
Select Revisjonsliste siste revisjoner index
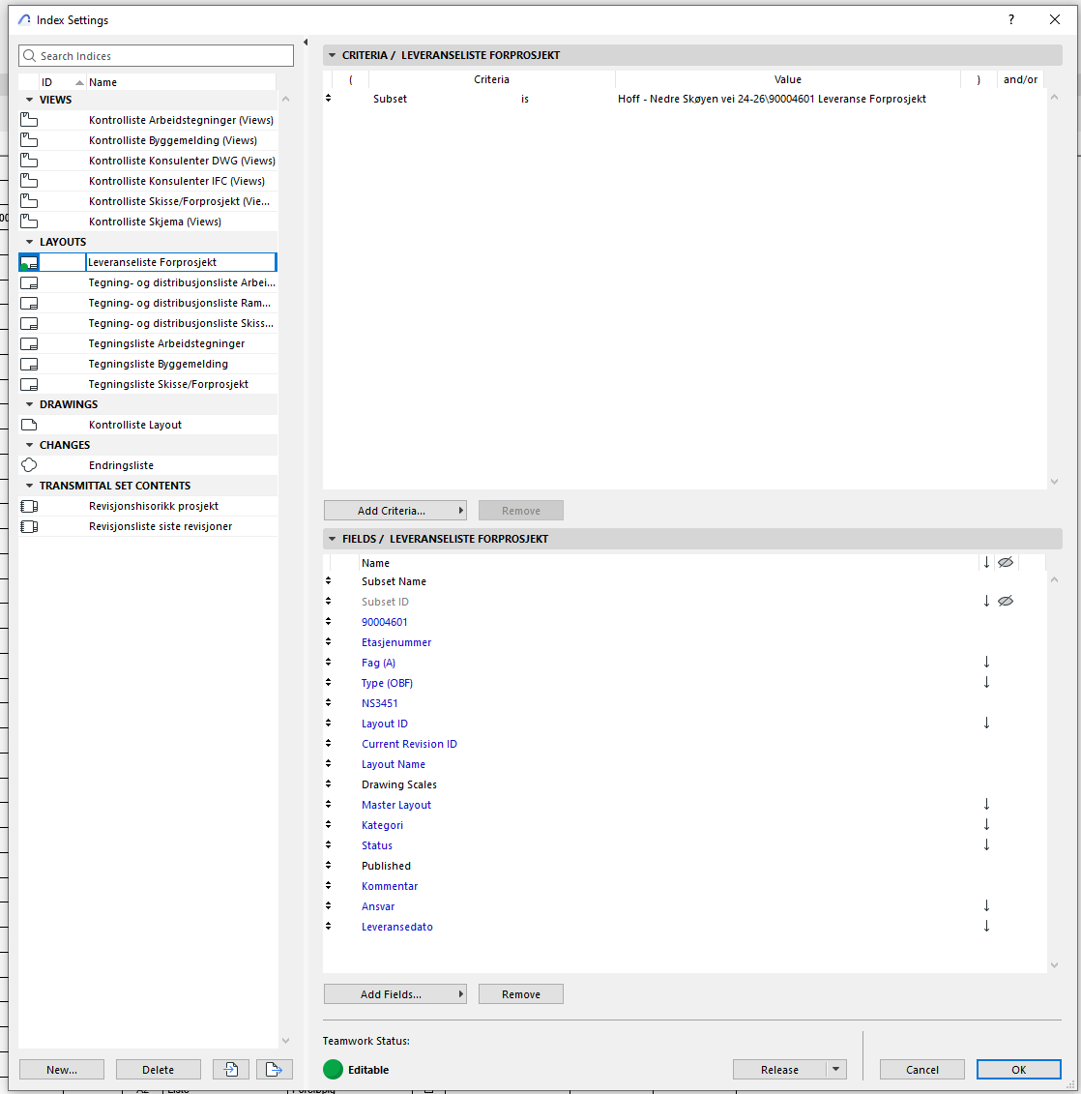tap(161, 526)
